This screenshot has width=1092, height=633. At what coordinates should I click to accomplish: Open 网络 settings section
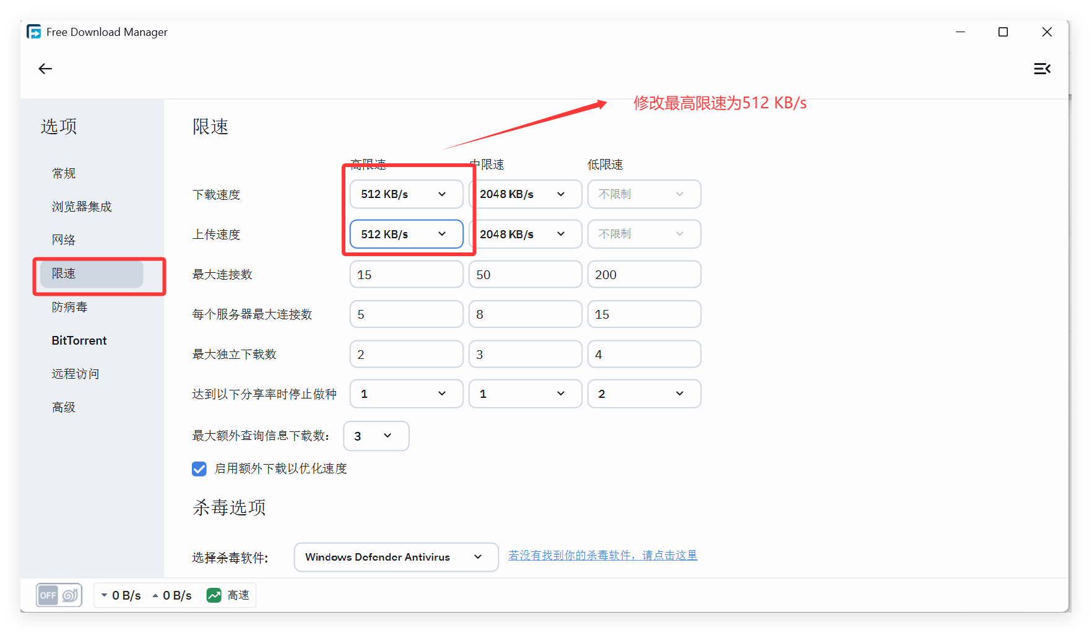[64, 240]
